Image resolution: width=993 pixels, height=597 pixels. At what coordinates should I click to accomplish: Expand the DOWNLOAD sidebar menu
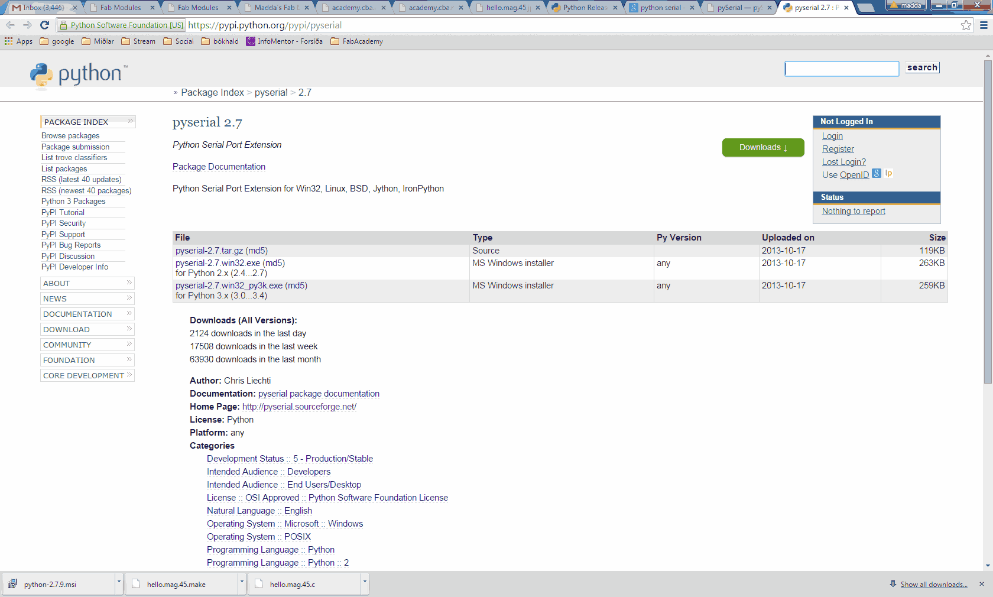[87, 329]
